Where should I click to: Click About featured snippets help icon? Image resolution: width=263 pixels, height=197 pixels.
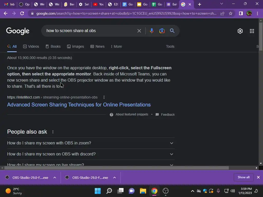click(111, 115)
